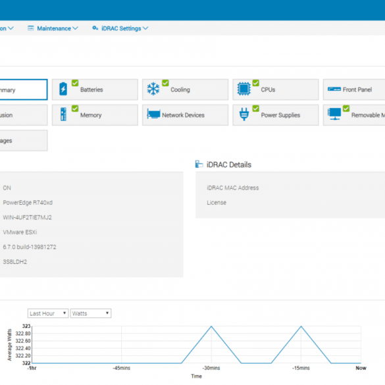Screen dimensions: 385x385
Task: Click the Memory module icon
Action: [63, 114]
